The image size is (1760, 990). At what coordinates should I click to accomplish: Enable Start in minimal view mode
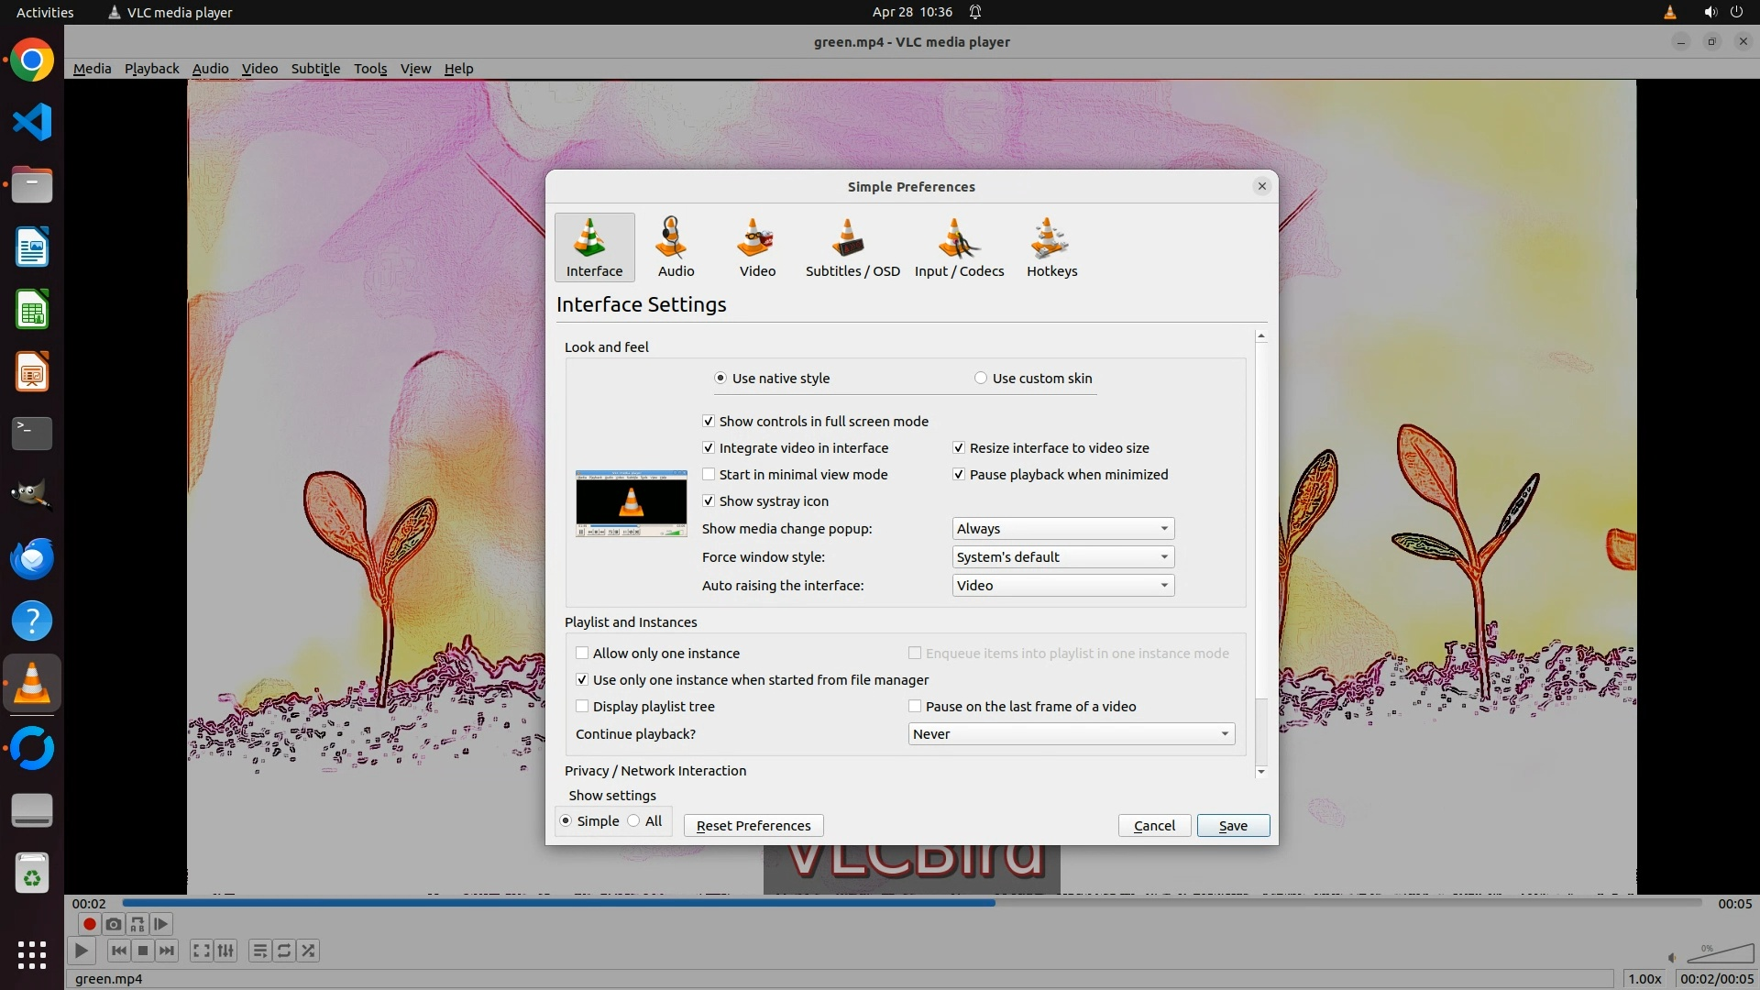709,475
